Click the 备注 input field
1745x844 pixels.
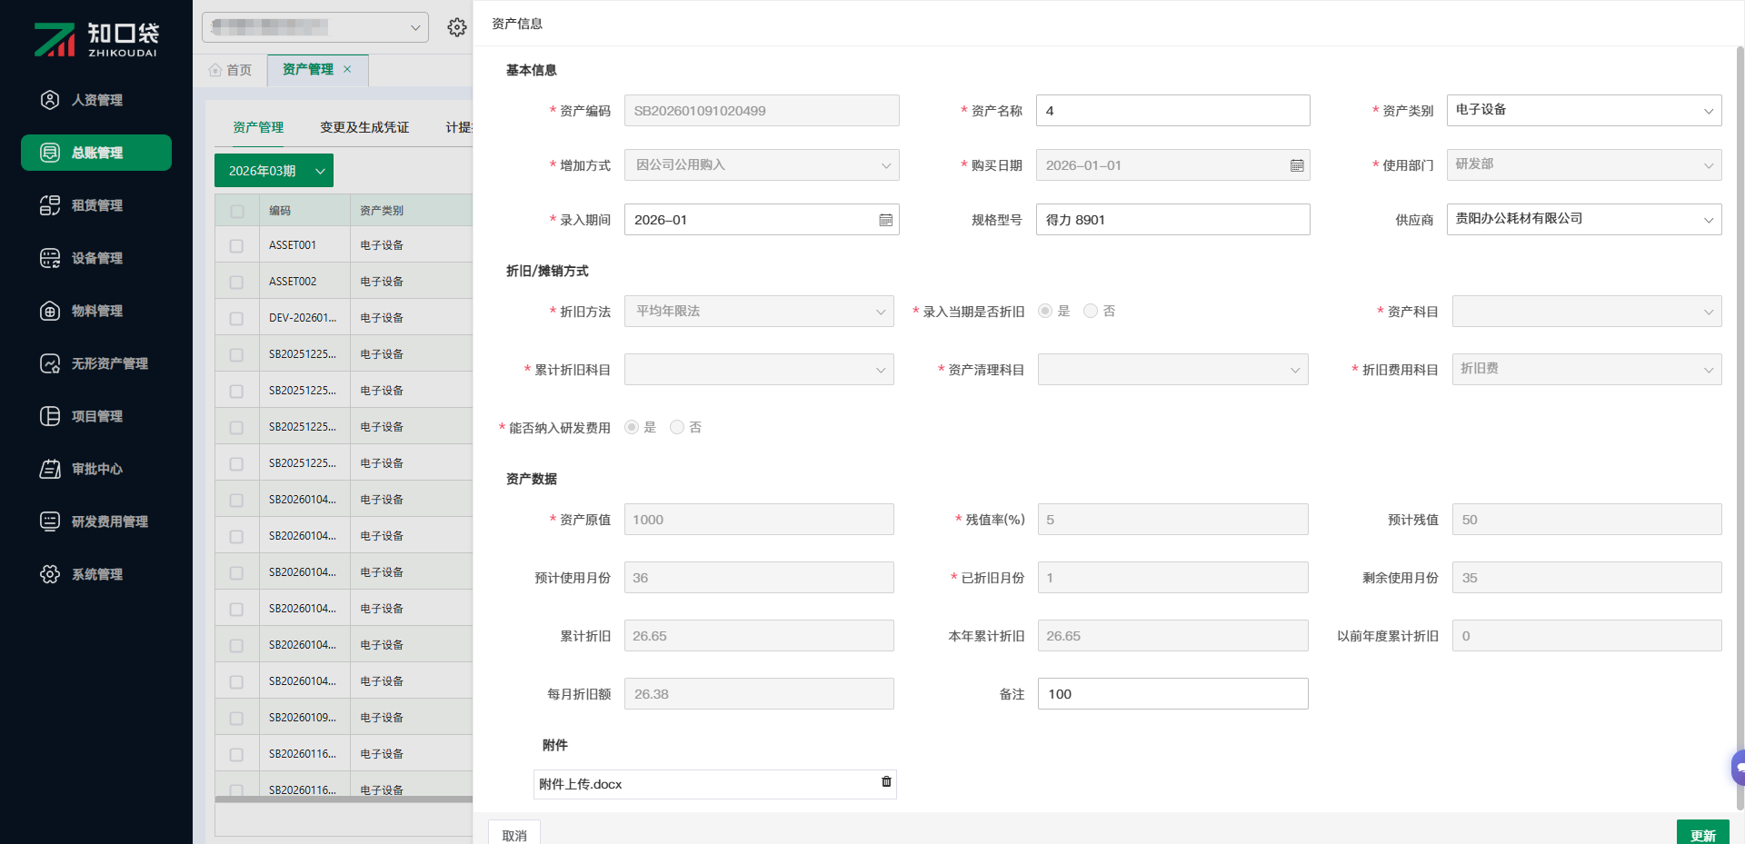tap(1172, 693)
